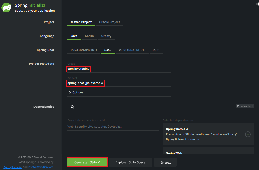Select Maven Project
The height and width of the screenshot is (170, 259).
tap(81, 22)
